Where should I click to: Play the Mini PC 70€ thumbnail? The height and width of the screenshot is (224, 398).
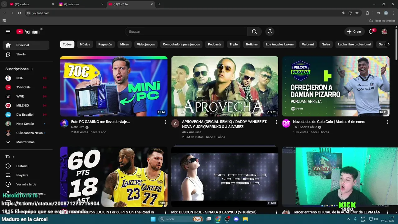114,86
